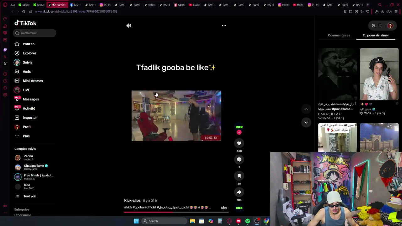Switch to the Haifa YouTube tab
Image resolution: width=402 pixels, height=226 pixels.
click(x=298, y=5)
